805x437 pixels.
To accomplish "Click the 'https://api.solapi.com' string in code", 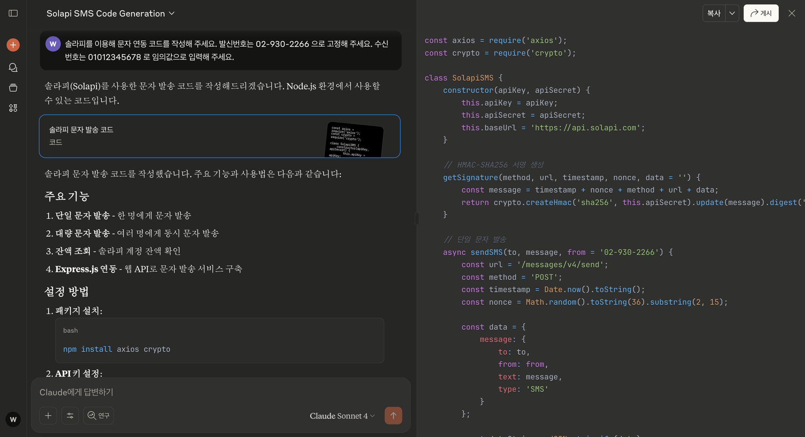I will tap(586, 128).
